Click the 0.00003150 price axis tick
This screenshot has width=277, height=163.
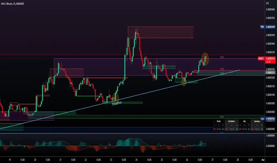[x=270, y=86]
